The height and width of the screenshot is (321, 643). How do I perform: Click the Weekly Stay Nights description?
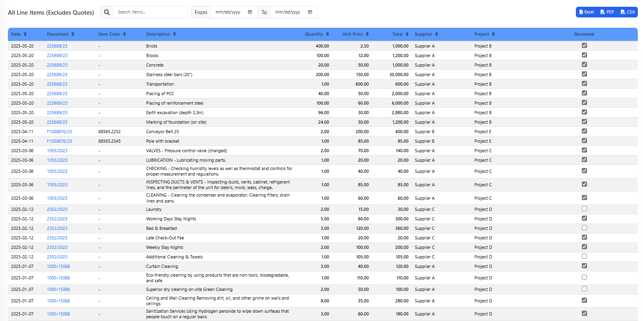pos(164,247)
